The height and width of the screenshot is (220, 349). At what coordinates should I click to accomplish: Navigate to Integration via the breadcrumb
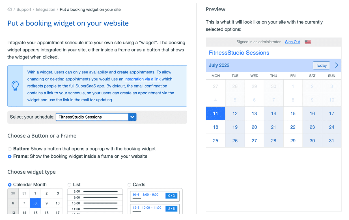(46, 9)
